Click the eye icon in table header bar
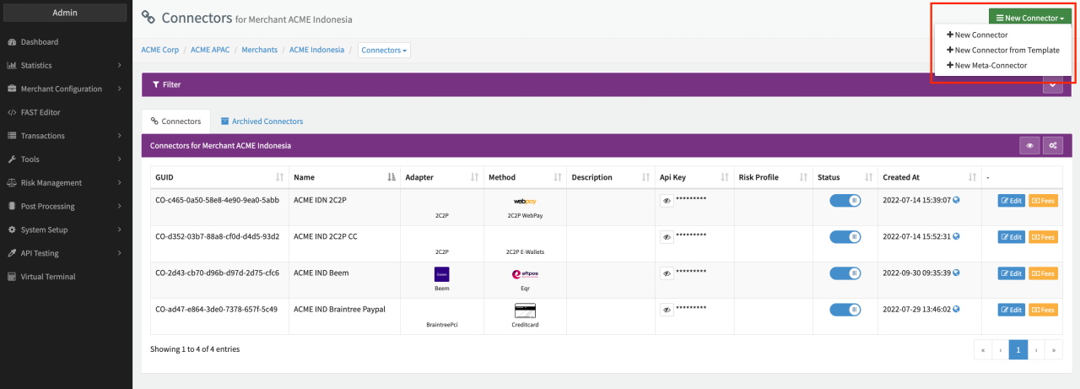Screen dimensions: 1080x389 click(x=1029, y=146)
